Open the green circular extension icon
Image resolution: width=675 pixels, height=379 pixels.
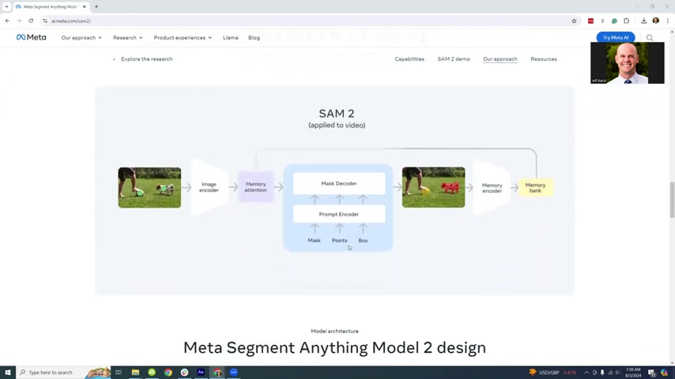(614, 21)
